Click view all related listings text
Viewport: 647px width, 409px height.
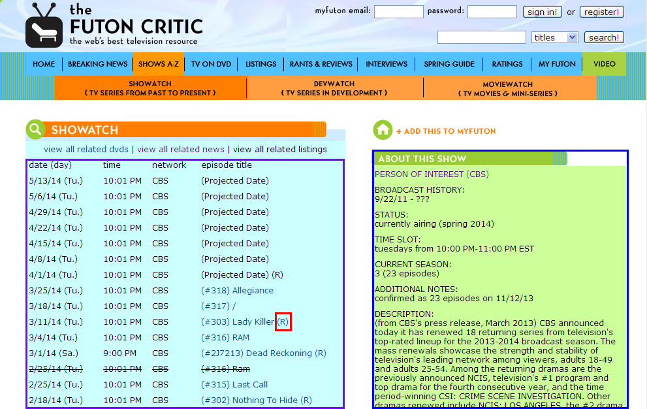pos(280,149)
